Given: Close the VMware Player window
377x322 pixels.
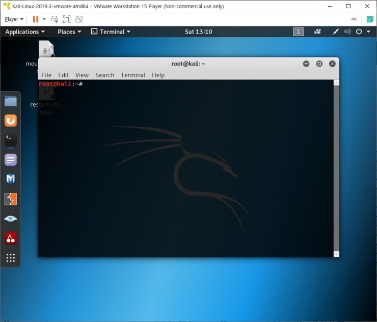Looking at the screenshot, I should [x=367, y=6].
